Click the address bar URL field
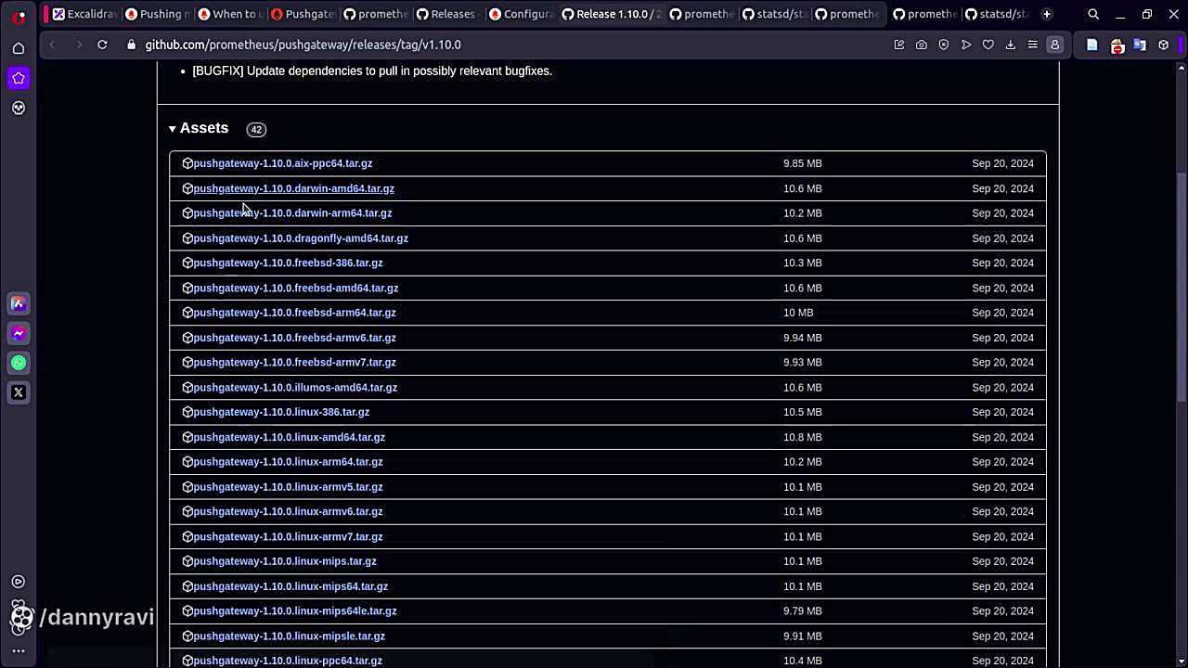1188x668 pixels. [303, 45]
